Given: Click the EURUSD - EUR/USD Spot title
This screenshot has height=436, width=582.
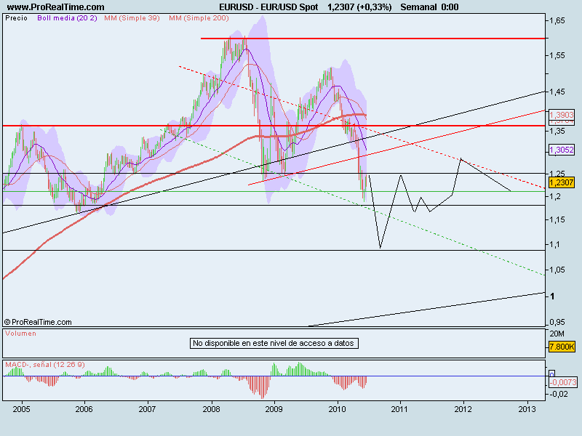Looking at the screenshot, I should click(x=268, y=7).
